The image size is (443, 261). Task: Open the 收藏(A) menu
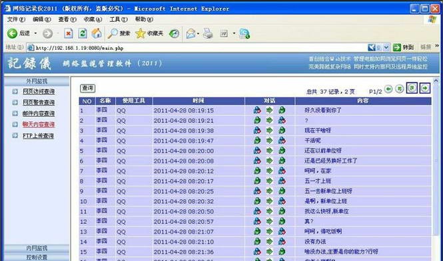point(93,19)
